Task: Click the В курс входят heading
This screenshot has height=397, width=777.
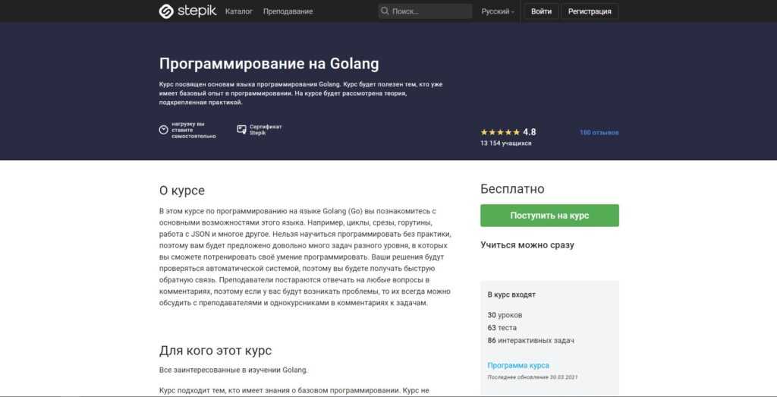Action: 511,295
